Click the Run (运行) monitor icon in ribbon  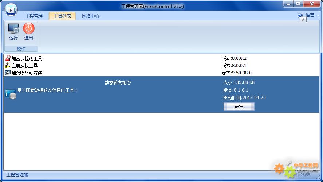13,28
